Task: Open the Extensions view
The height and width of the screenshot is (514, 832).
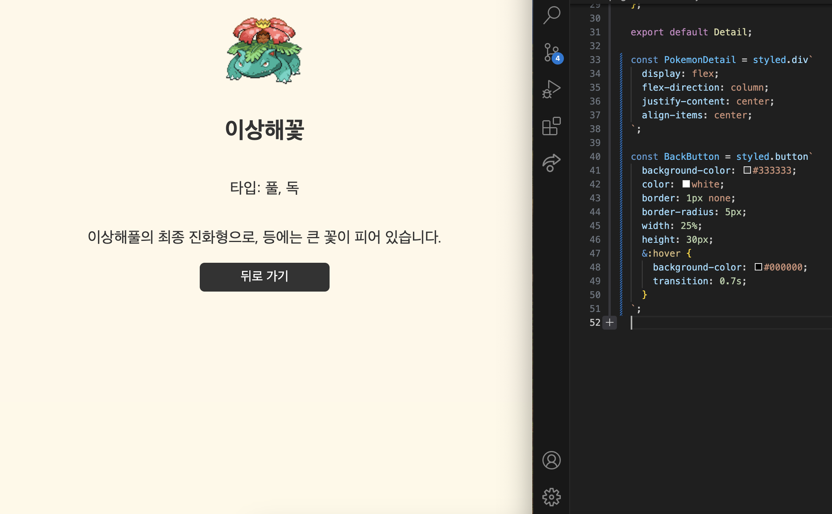Action: pyautogui.click(x=552, y=126)
